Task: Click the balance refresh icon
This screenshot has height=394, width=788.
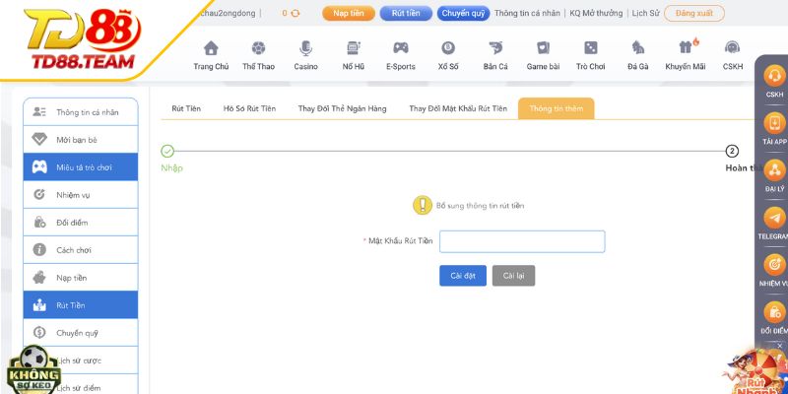Action: (295, 14)
